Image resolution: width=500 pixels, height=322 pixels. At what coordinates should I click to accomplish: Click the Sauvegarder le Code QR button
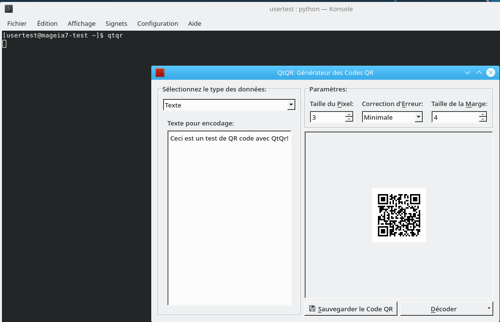tap(351, 308)
